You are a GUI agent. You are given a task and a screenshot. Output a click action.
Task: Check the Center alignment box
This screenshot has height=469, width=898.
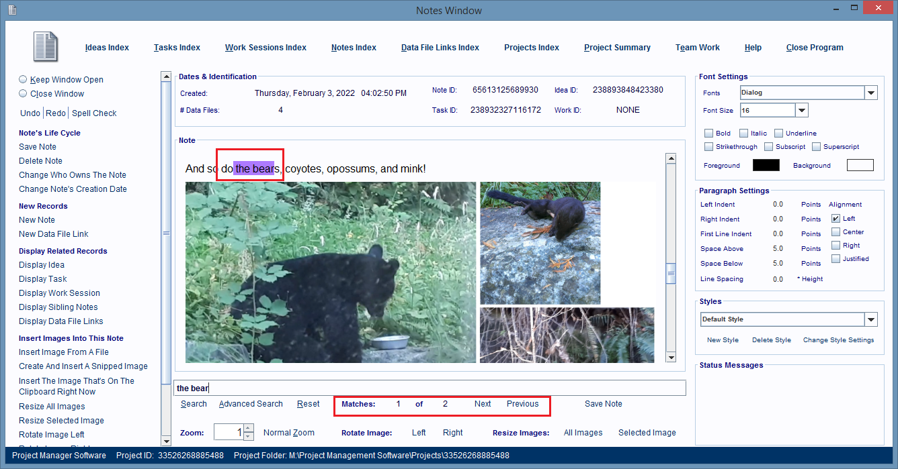835,232
